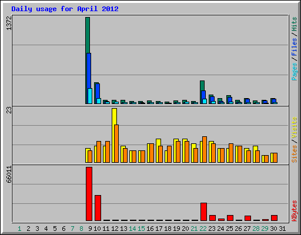Click day 19 on the x-axis
The image size is (301, 235).
[x=176, y=229]
